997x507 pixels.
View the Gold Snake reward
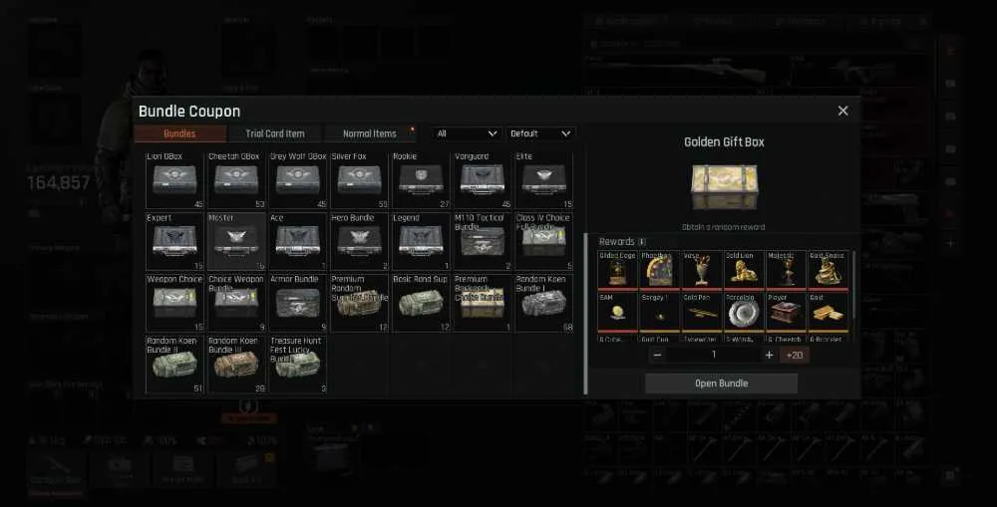pyautogui.click(x=828, y=271)
